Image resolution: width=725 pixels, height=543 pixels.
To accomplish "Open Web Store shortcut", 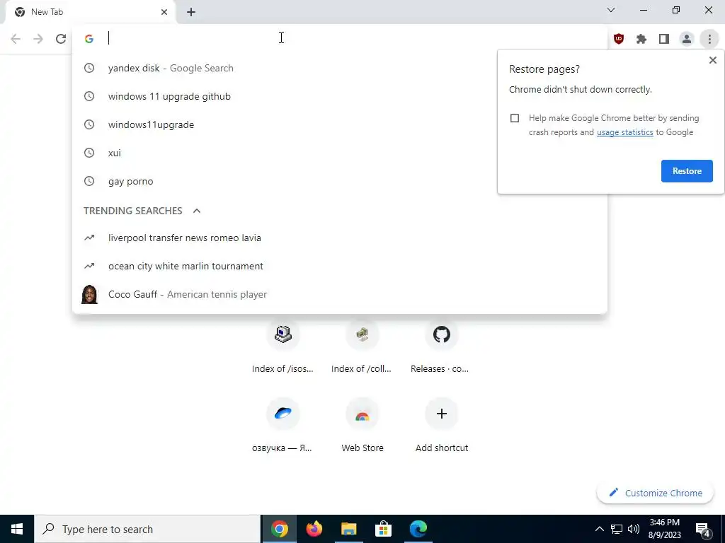I will (x=362, y=426).
